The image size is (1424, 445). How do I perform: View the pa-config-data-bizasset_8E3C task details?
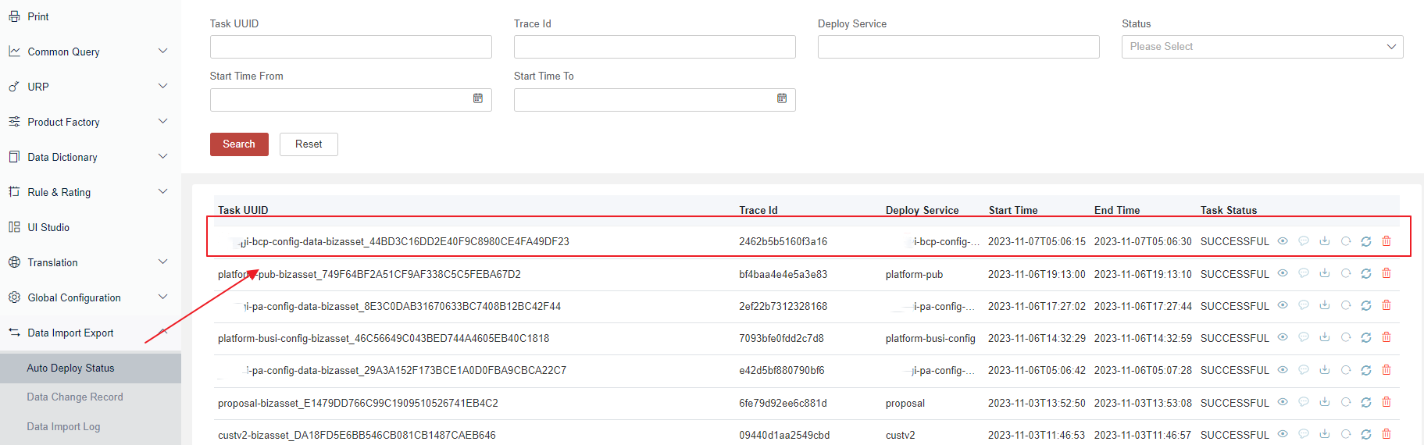coord(1283,305)
